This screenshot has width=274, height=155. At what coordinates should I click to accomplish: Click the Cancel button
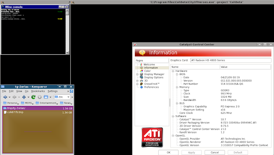214,152
